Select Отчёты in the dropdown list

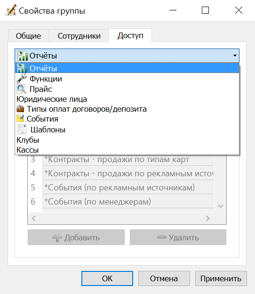pos(127,68)
